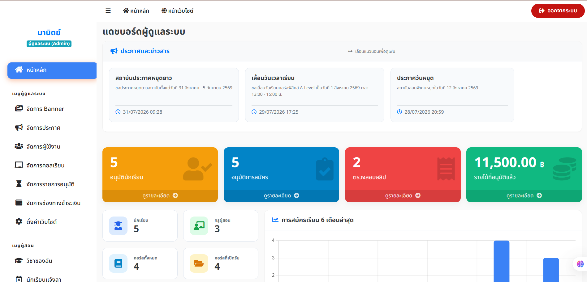Toggle the sidebar with the hamburger icon
The width and height of the screenshot is (587, 282).
click(x=108, y=11)
